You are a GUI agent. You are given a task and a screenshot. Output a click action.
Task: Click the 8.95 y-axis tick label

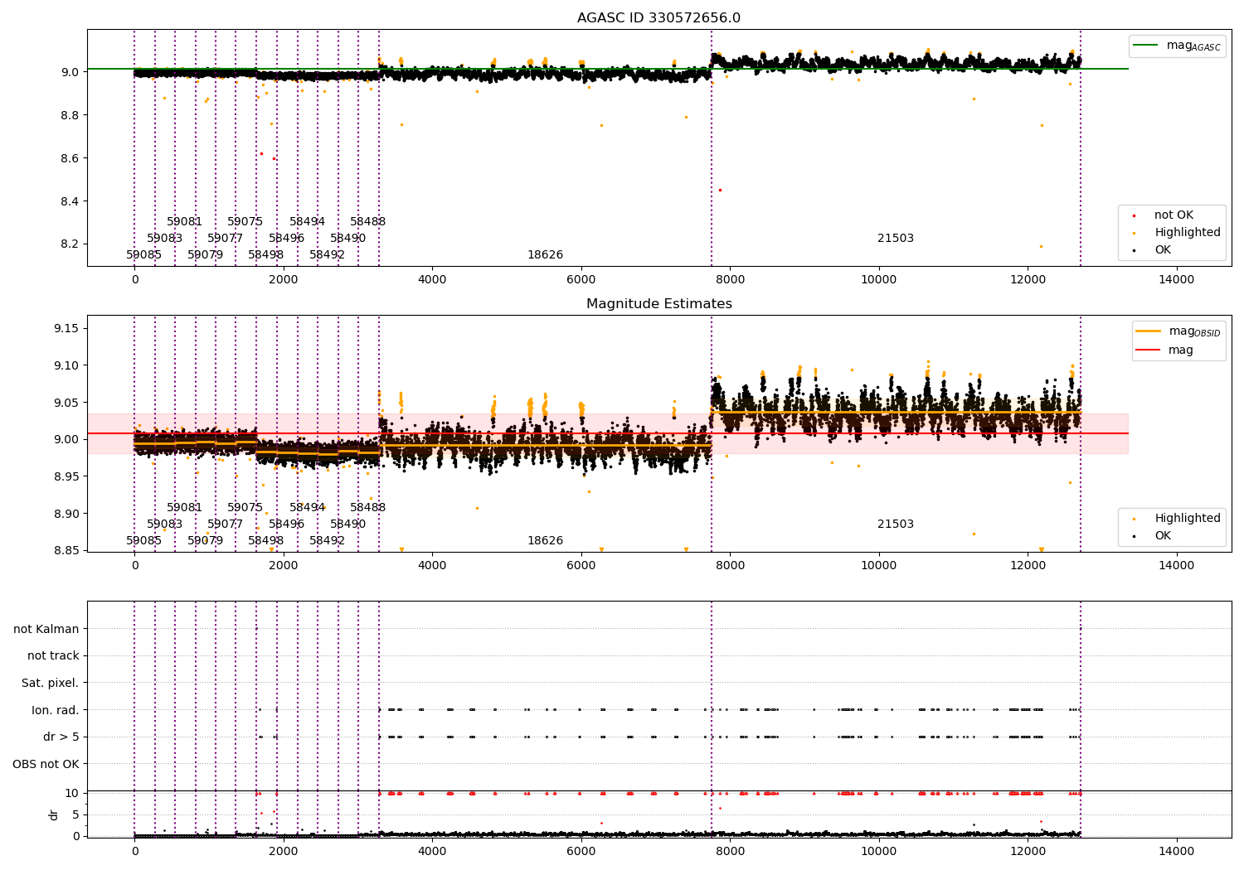tap(66, 477)
